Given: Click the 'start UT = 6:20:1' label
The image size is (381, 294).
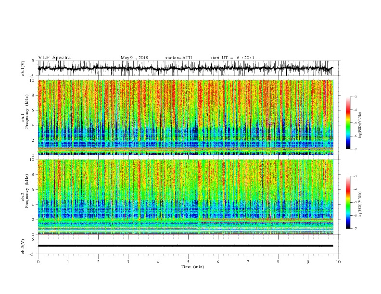Looking at the screenshot, I should click(x=232, y=58).
